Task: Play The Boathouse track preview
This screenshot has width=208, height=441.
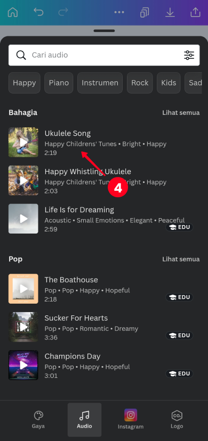Action: (23, 289)
